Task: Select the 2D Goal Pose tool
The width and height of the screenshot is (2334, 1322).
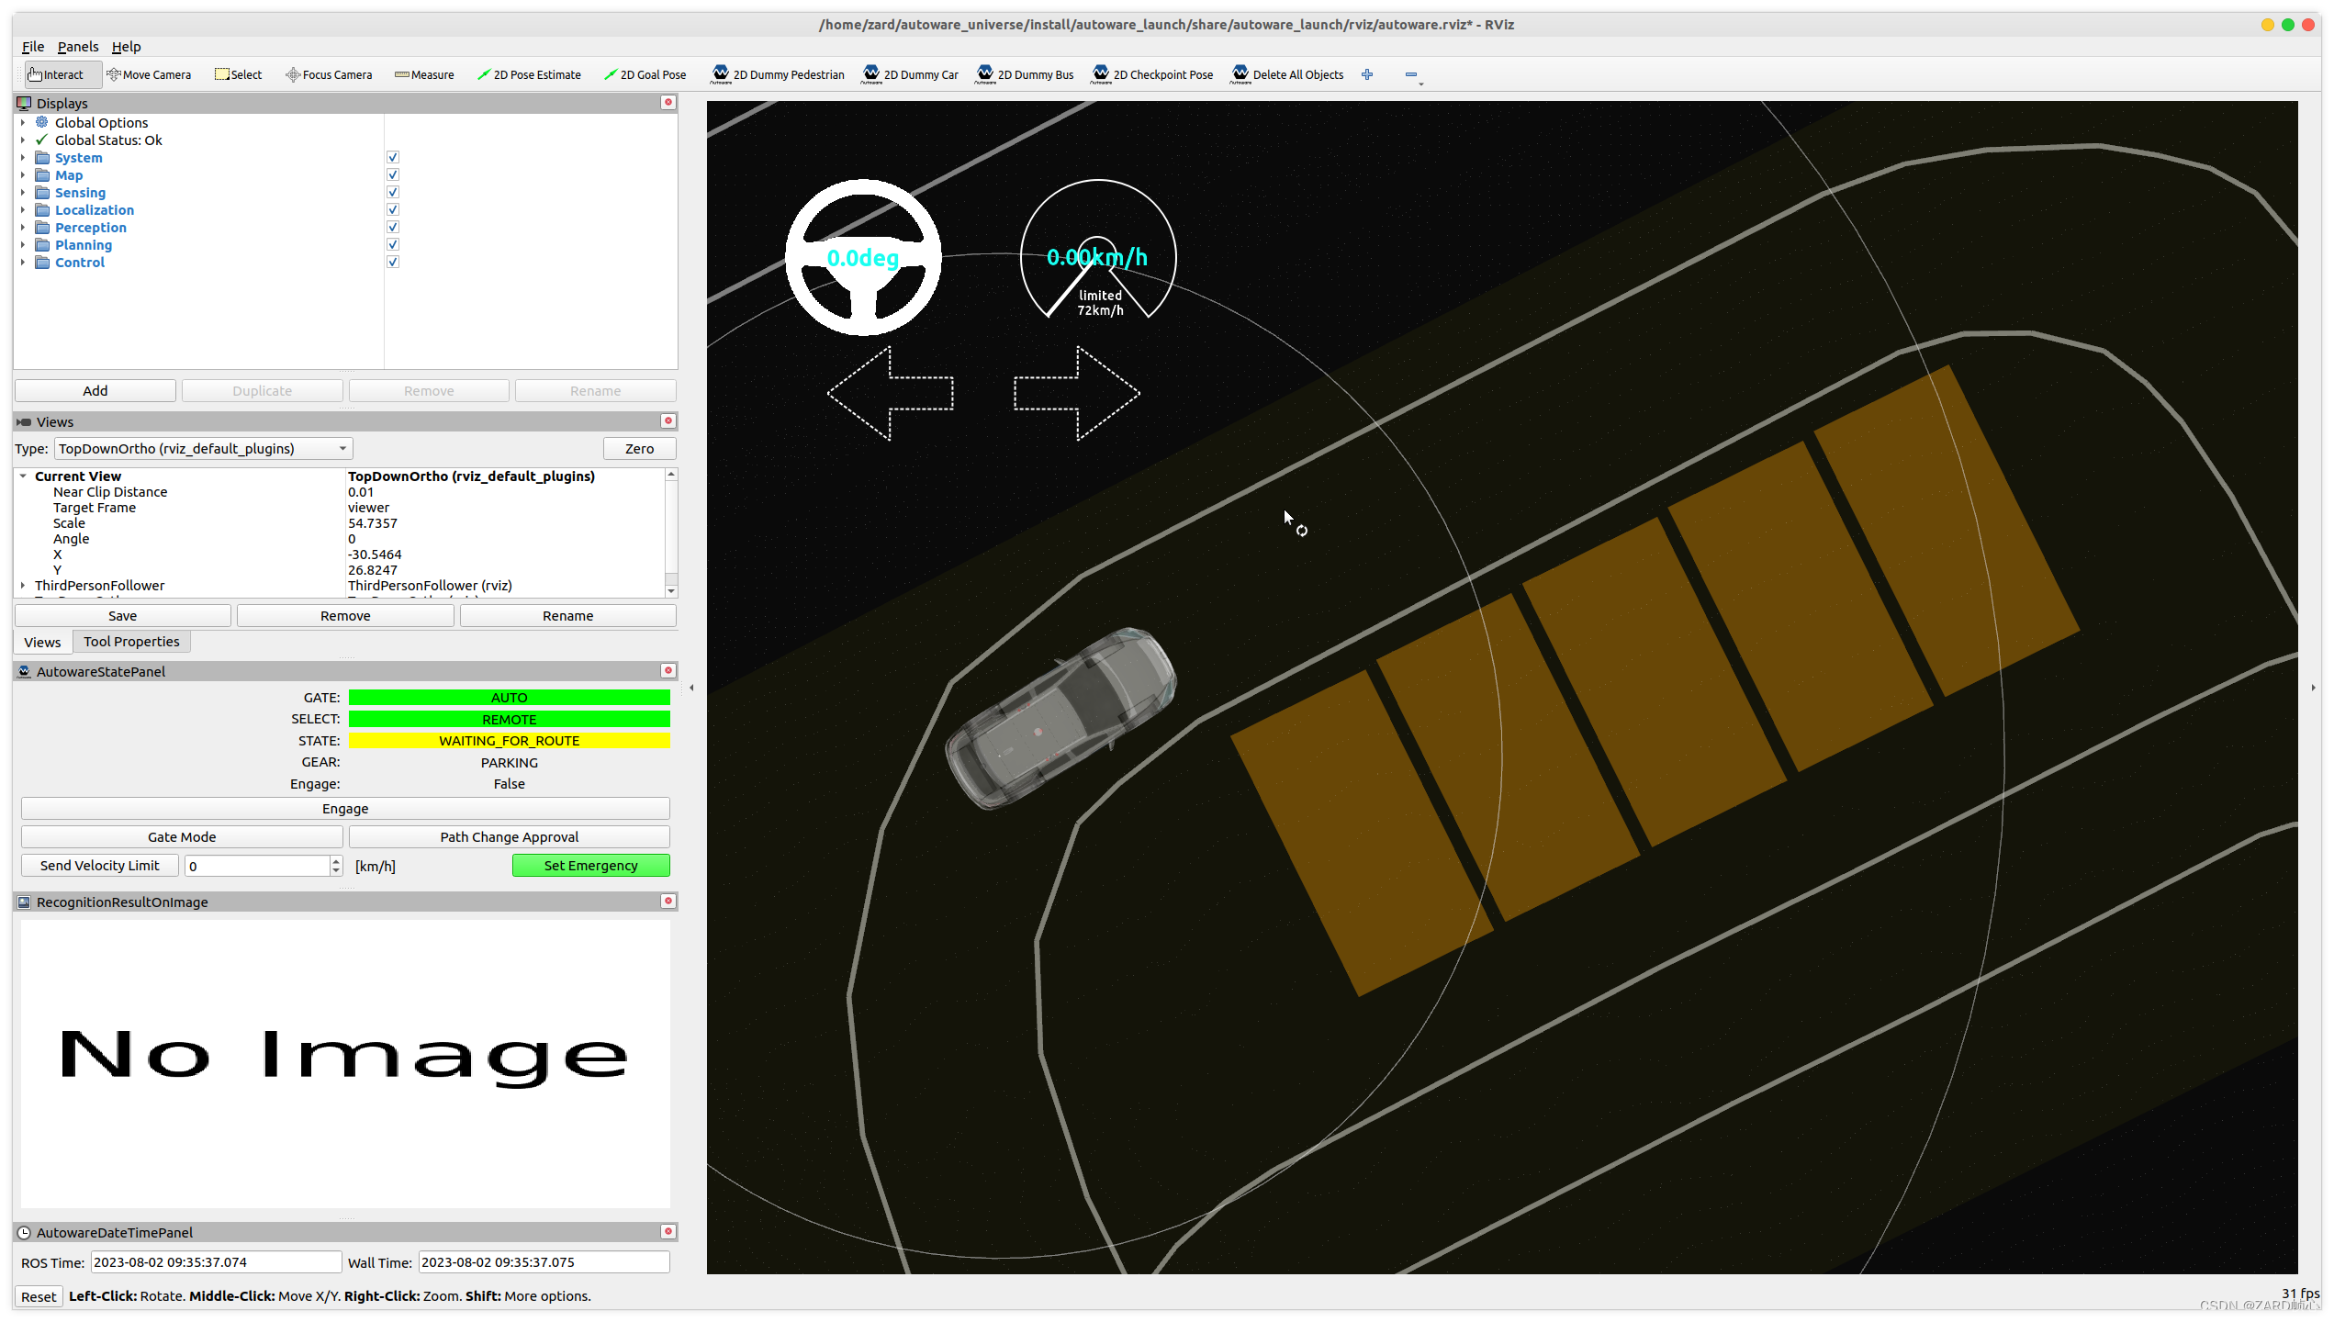Action: pyautogui.click(x=645, y=74)
